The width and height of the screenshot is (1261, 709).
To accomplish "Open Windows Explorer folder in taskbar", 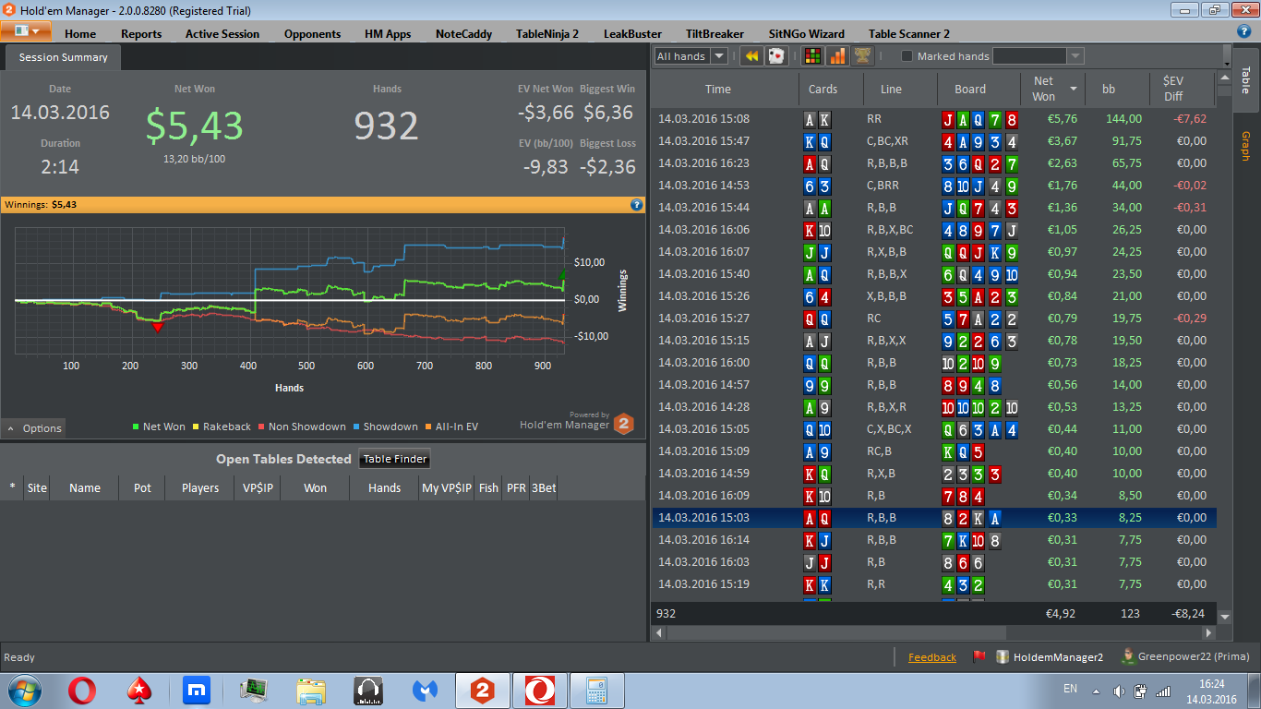I will pyautogui.click(x=311, y=691).
